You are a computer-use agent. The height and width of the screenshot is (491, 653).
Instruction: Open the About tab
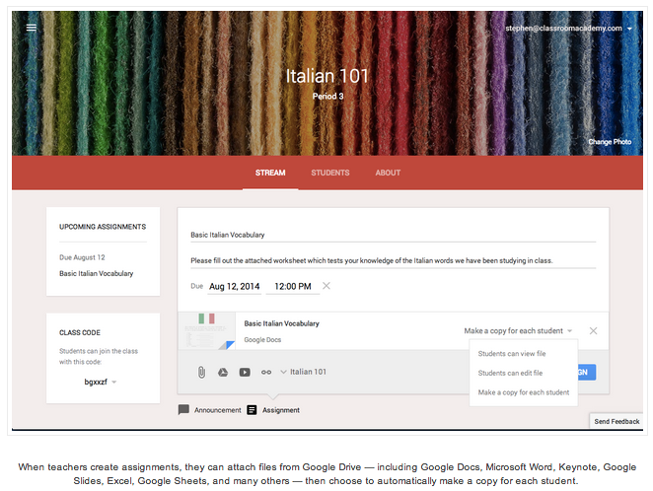[x=388, y=173]
